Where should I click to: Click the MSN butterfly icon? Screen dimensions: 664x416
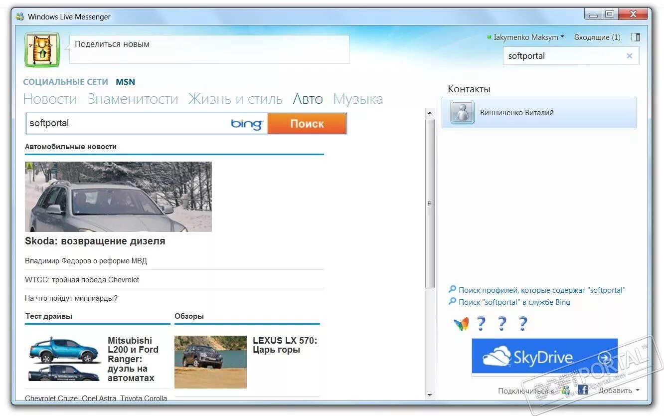click(462, 324)
